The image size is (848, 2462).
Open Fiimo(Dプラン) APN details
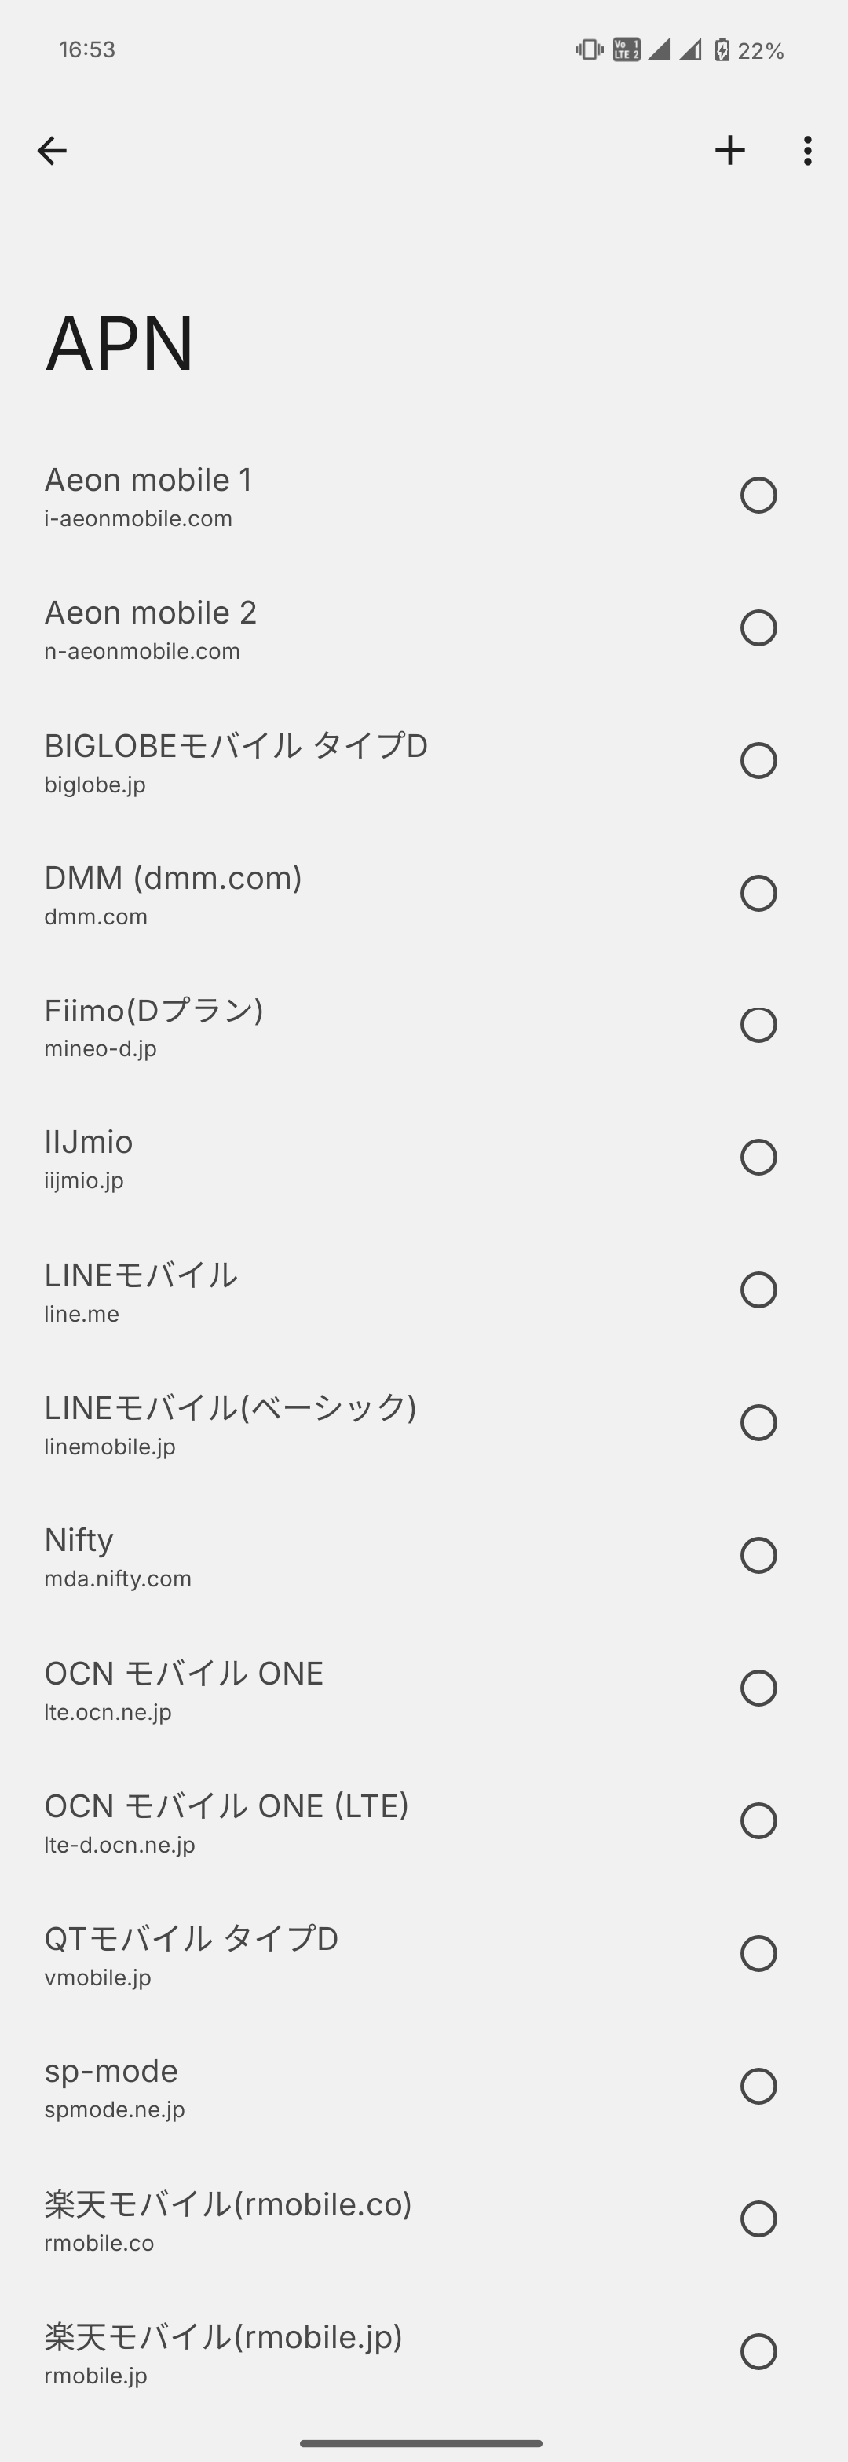[287, 1026]
